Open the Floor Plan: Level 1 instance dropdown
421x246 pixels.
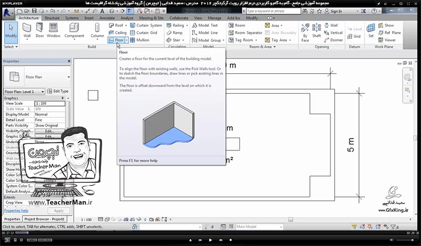coord(43,92)
